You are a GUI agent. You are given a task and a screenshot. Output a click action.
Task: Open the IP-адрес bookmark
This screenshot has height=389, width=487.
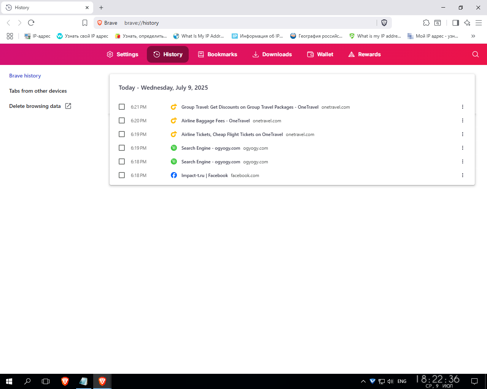pos(37,36)
